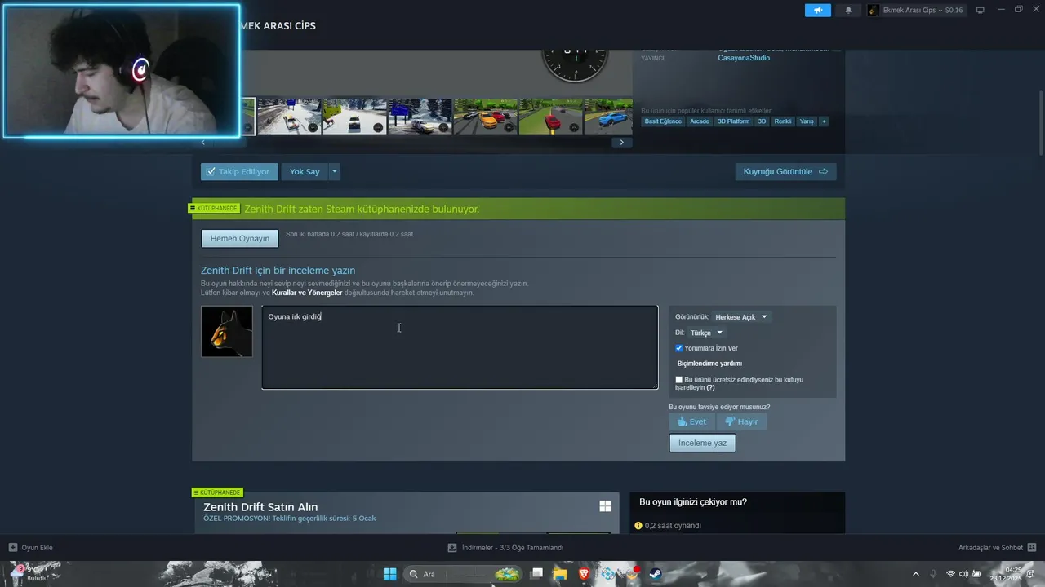This screenshot has height=587, width=1045.
Task: Open Steam announcements megaphone icon
Action: click(x=817, y=10)
